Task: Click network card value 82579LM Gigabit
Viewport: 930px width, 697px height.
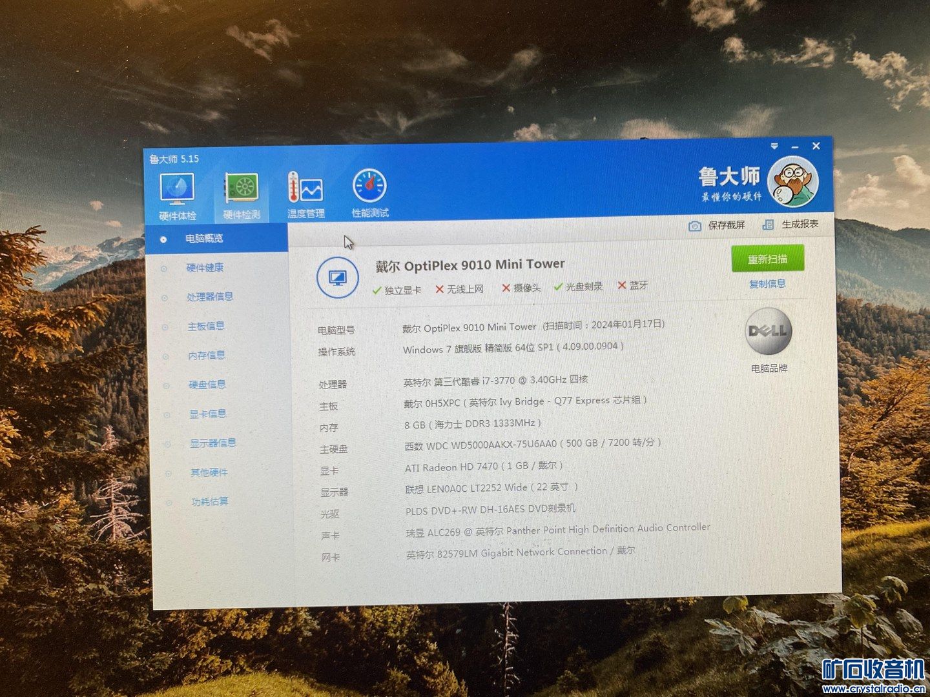Action: point(521,552)
